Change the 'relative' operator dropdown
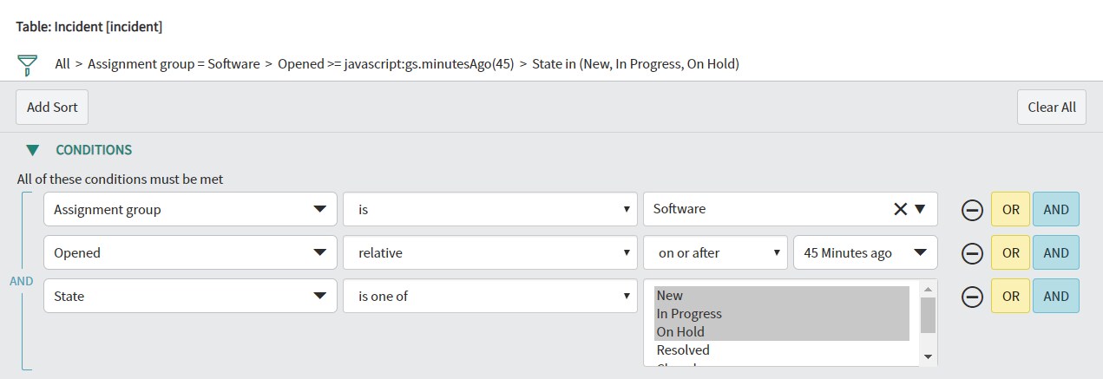Viewport: 1103px width, 379px height. pos(490,252)
